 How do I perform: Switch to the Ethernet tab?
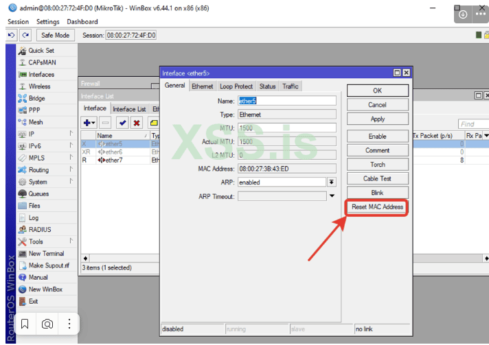click(202, 86)
